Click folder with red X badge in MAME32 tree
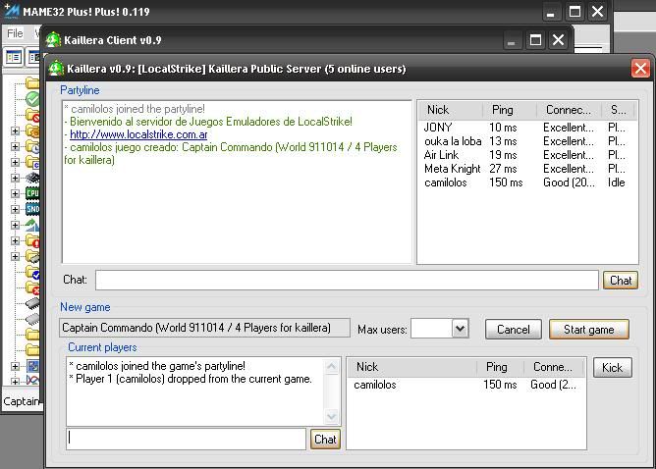The height and width of the screenshot is (469, 656). click(x=32, y=288)
